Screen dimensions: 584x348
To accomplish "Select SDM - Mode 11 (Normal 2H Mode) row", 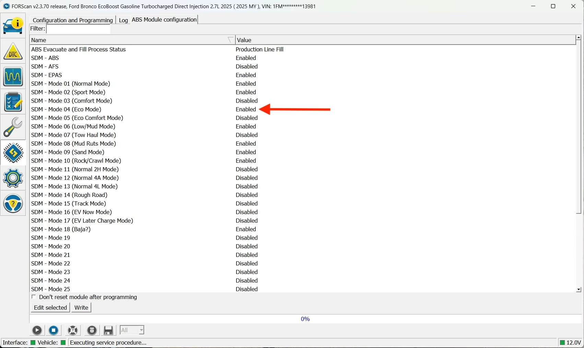I will (x=303, y=169).
